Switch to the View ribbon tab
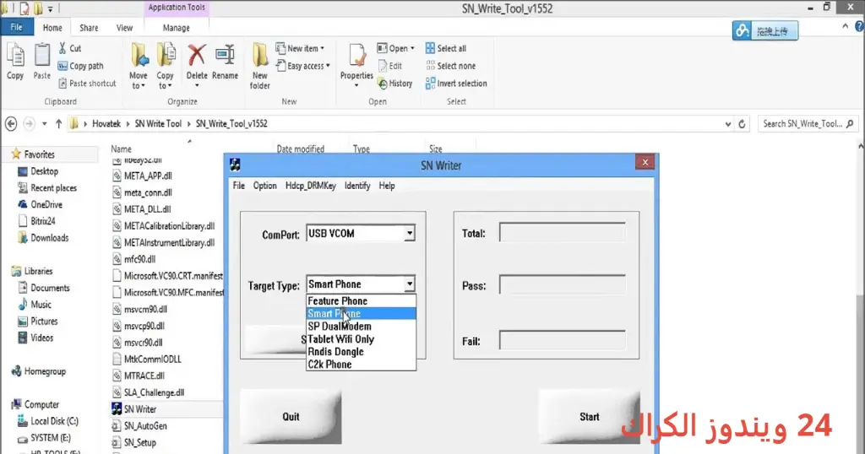Screen dimensions: 865x454 click(124, 28)
